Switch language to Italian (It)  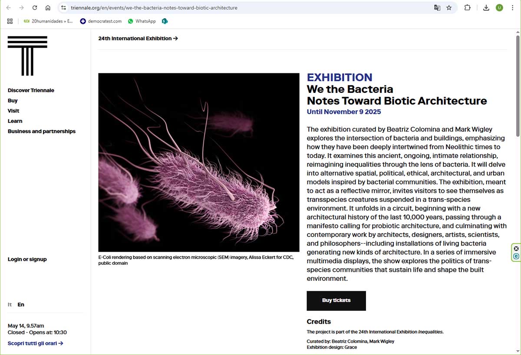pyautogui.click(x=10, y=305)
